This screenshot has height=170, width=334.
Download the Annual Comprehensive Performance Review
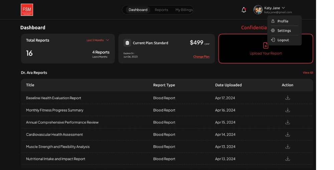click(x=288, y=122)
